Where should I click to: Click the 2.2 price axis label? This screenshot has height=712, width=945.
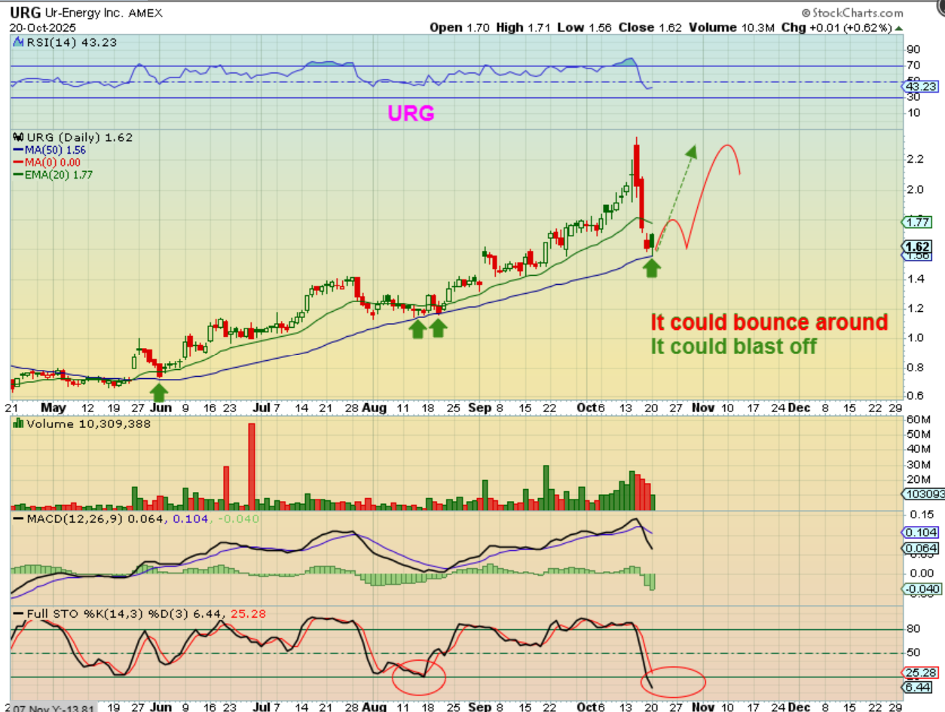915,159
